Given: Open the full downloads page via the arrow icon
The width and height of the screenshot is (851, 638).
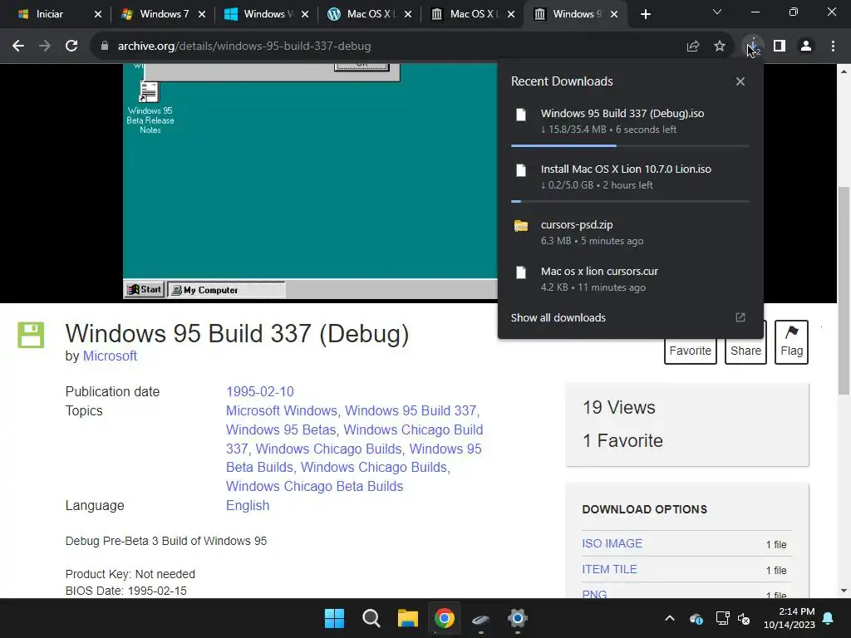Looking at the screenshot, I should coord(740,317).
